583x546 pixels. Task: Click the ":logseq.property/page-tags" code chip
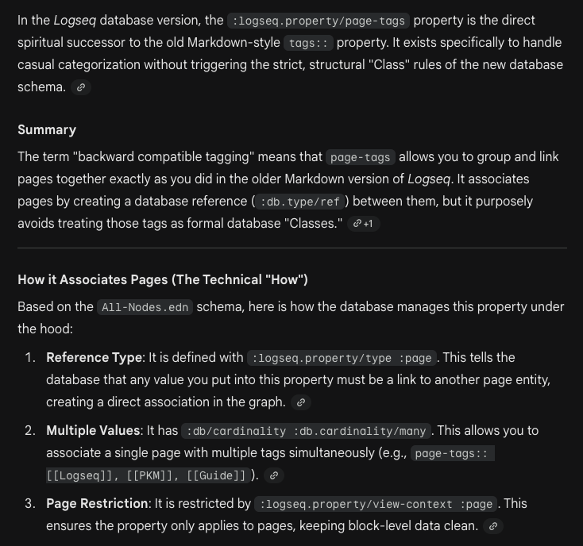coord(318,21)
